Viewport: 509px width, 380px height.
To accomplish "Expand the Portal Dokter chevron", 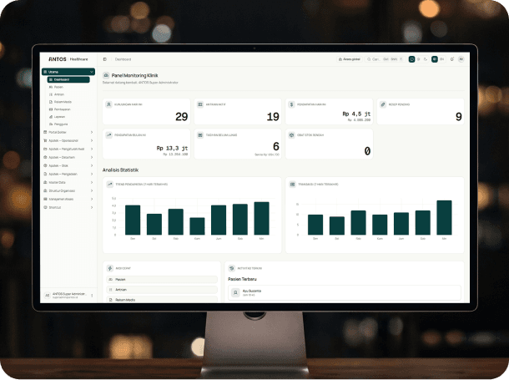I will 92,132.
